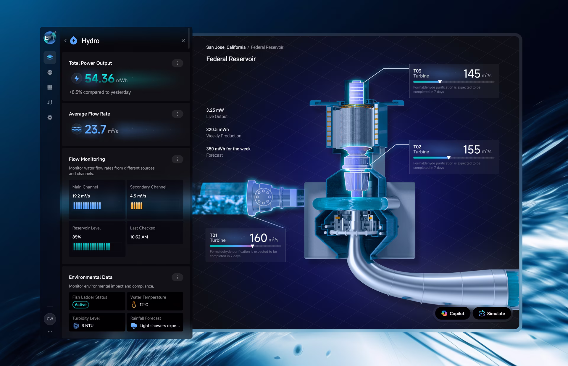
Task: Open the settings gear in sidebar
Action: pos(50,118)
